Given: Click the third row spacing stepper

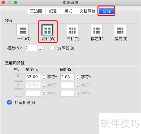Looking at the screenshot, I should click(78, 93).
